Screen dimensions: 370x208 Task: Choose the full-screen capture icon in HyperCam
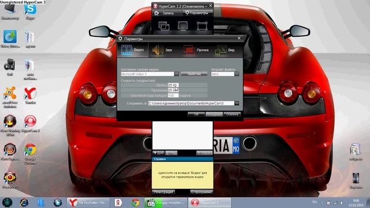[202, 25]
